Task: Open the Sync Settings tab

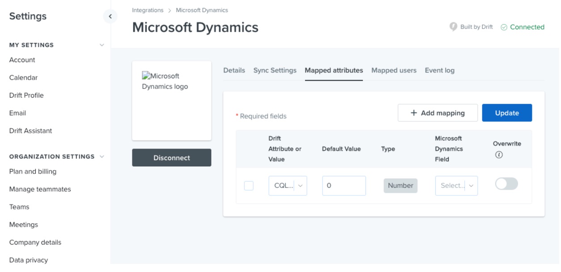Action: click(x=275, y=70)
